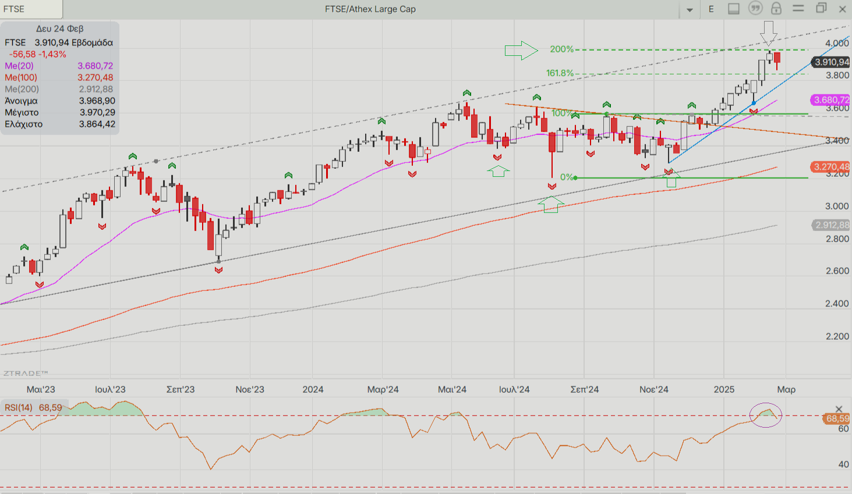Click the magenta 3.680,72 axis tag
This screenshot has height=494, width=852.
831,100
